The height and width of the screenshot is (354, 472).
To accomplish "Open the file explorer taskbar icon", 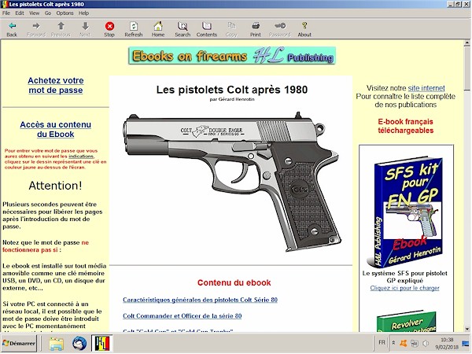I will coord(57,344).
